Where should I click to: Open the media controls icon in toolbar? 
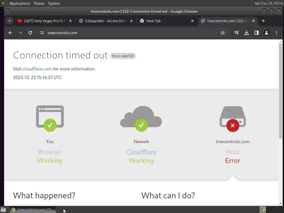tap(237, 33)
